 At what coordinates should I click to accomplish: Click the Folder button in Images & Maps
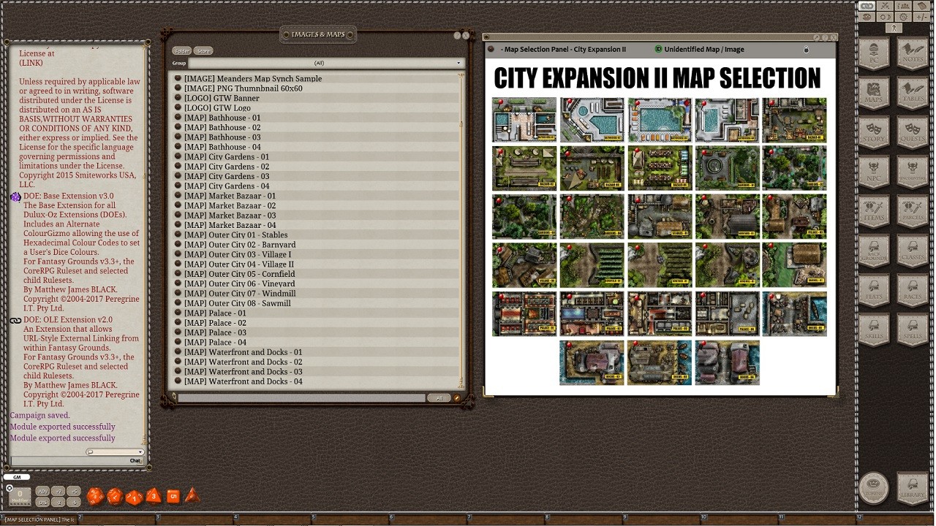coord(181,50)
